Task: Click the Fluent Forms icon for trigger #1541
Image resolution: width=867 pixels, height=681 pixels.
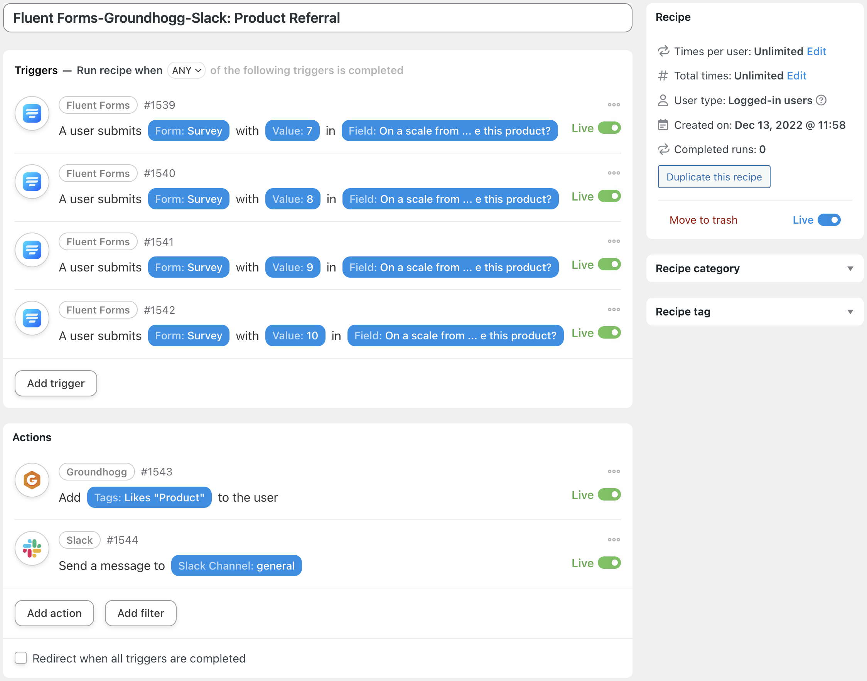Action: 32,250
